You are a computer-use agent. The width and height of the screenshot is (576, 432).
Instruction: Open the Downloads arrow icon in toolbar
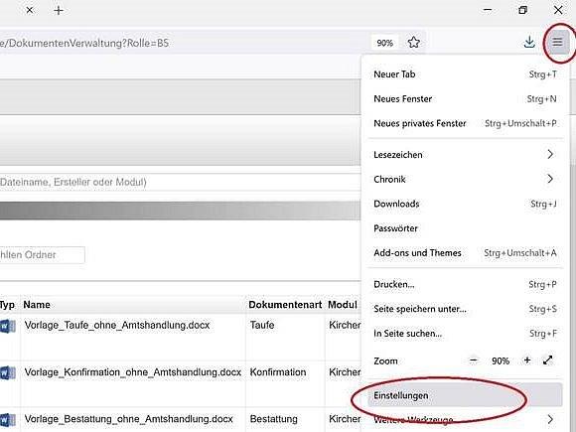point(529,43)
